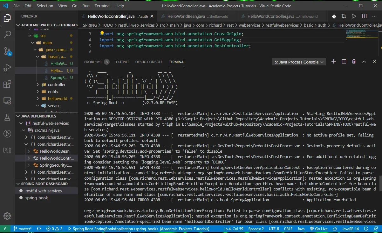
Task: Open the Selection menu
Action: (x=45, y=6)
